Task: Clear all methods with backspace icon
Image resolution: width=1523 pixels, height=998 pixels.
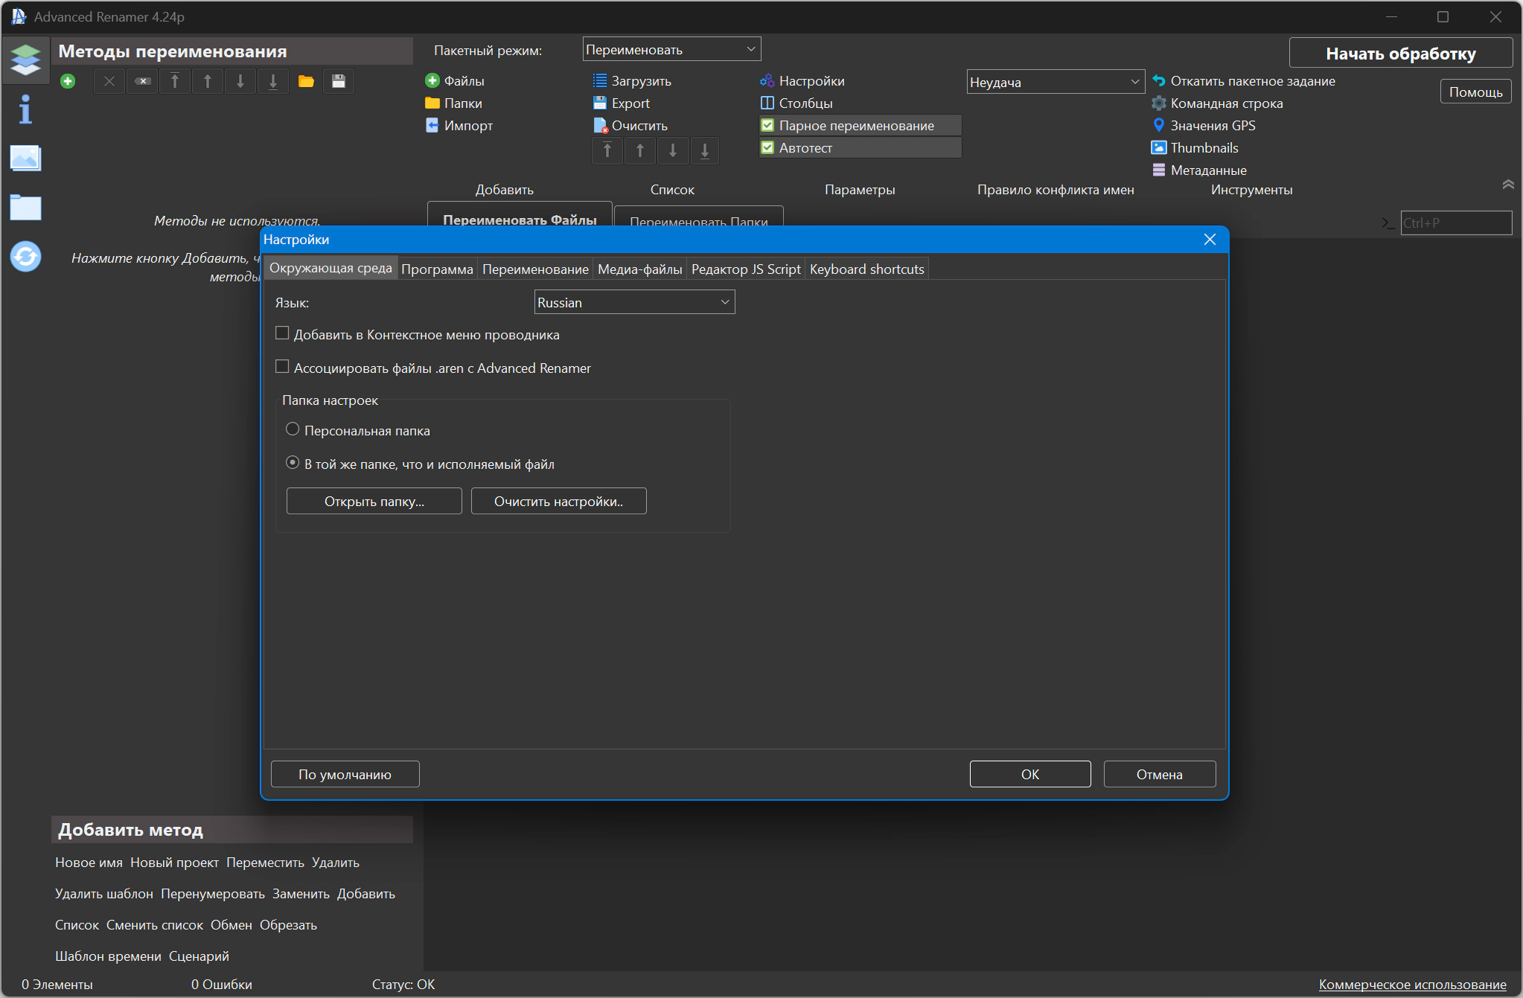Action: tap(142, 81)
